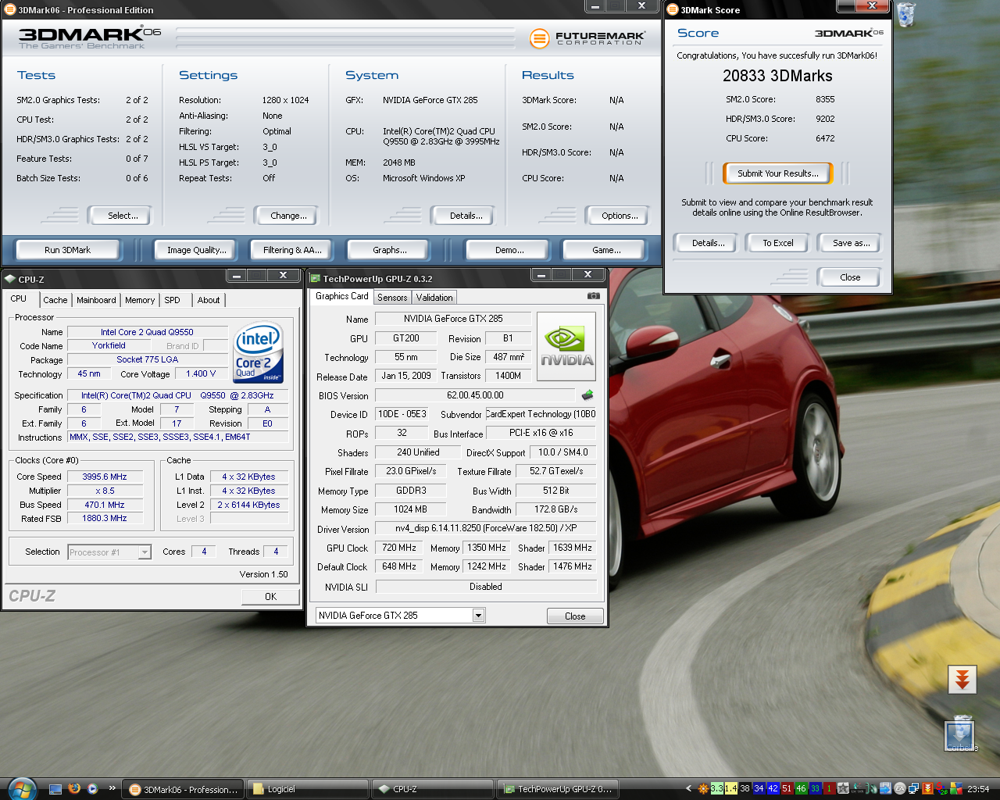
Task: Open Filtering & AA options
Action: (292, 250)
